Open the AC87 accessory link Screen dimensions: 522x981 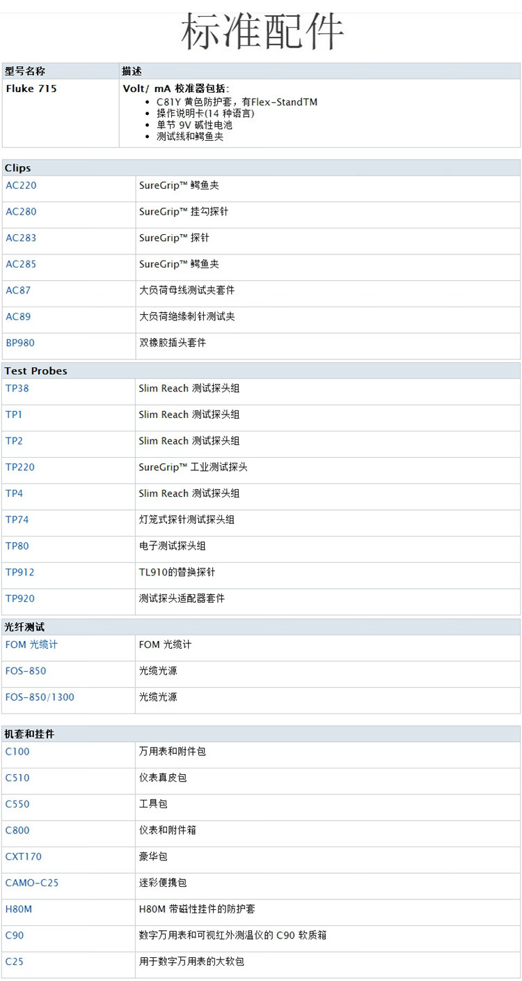pyautogui.click(x=18, y=291)
